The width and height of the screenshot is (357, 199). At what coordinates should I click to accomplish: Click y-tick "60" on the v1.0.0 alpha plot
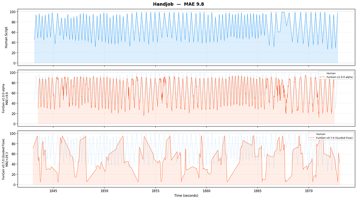point(13,93)
